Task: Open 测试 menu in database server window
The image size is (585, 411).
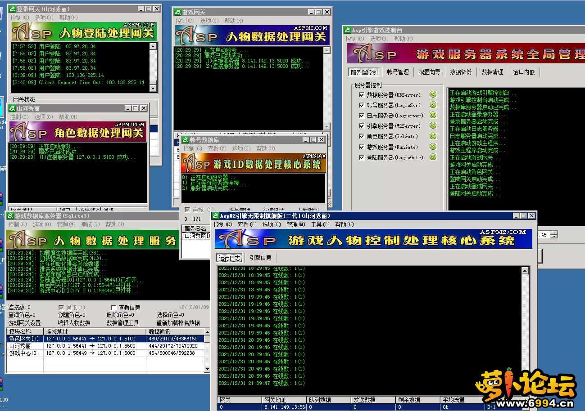Action: [x=91, y=224]
